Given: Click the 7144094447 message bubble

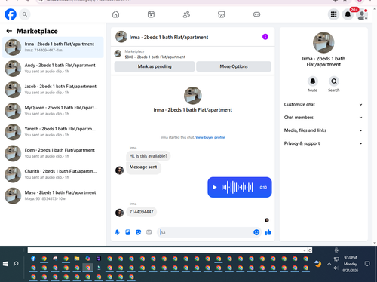Looking at the screenshot, I should [x=141, y=212].
